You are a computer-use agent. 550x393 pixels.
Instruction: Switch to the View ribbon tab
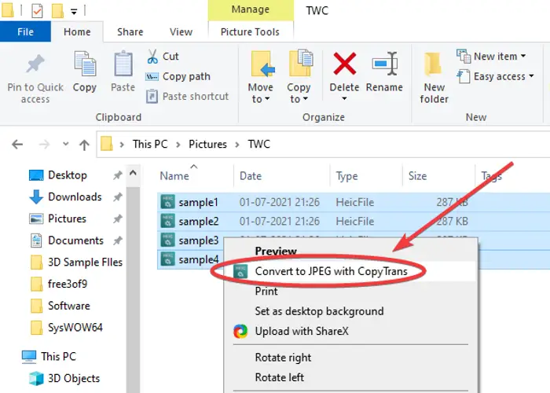181,32
